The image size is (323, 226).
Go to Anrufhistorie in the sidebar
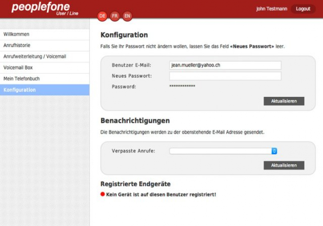pos(45,46)
